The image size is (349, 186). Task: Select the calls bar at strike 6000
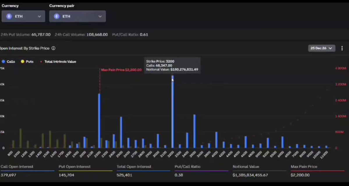pyautogui.click(x=282, y=142)
